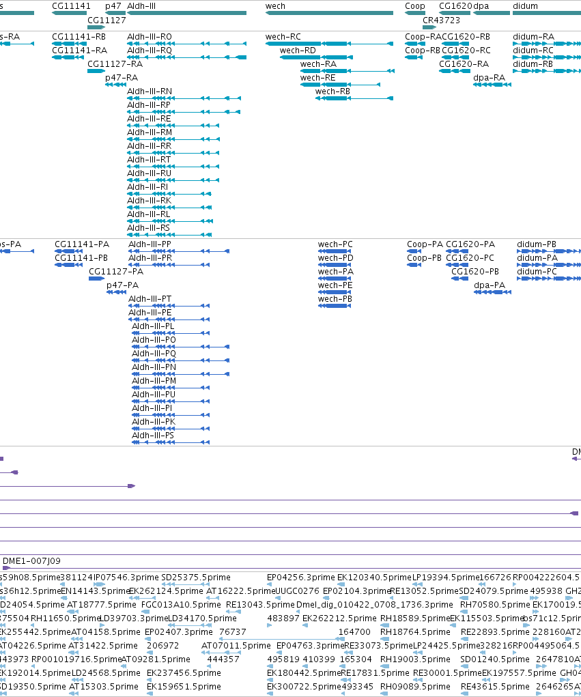Open the Aldh-III-RR transcript

150,146
